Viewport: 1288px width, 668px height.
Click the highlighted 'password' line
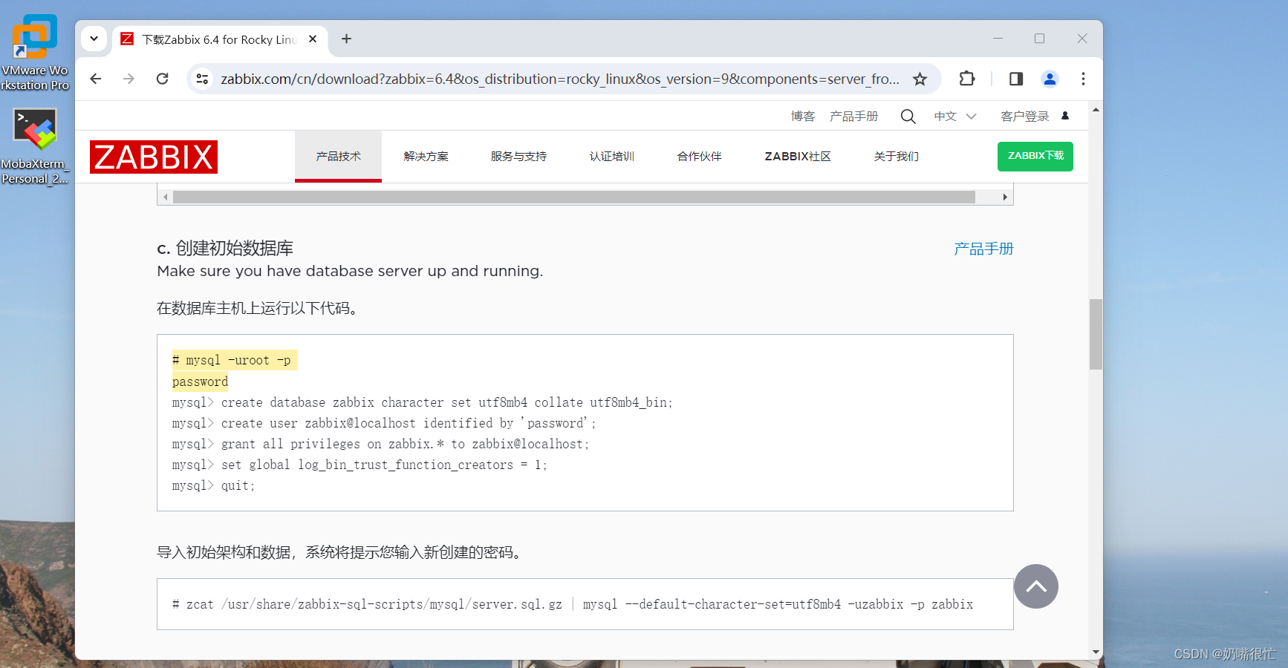tap(200, 382)
